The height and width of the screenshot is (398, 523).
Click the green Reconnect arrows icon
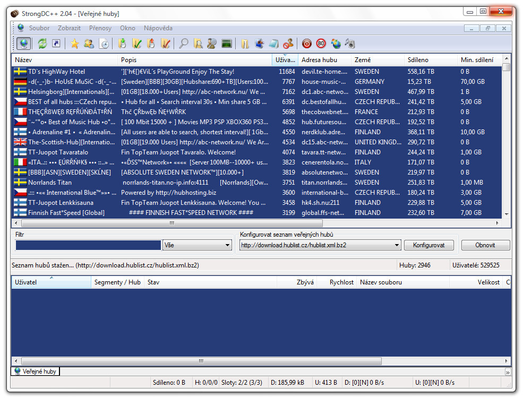[x=42, y=44]
